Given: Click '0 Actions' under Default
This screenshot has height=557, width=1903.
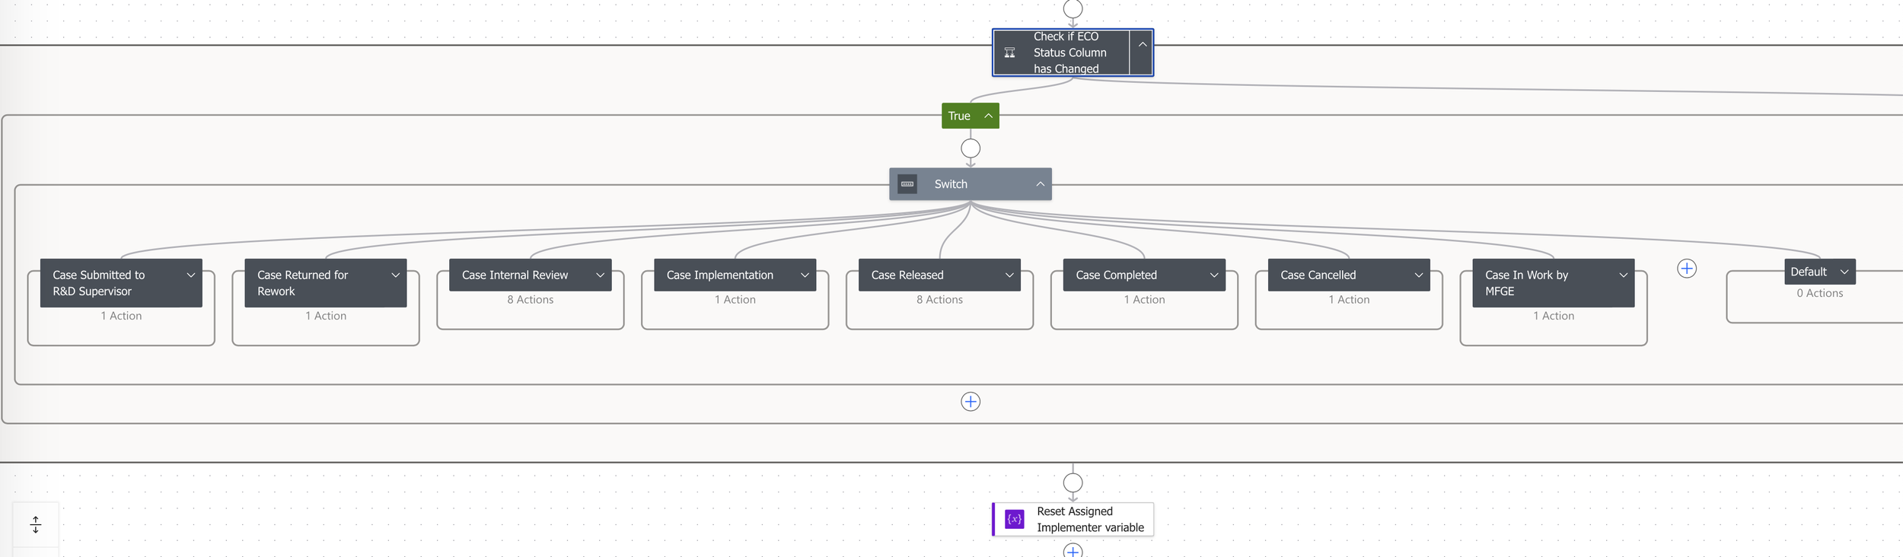Looking at the screenshot, I should [x=1820, y=293].
